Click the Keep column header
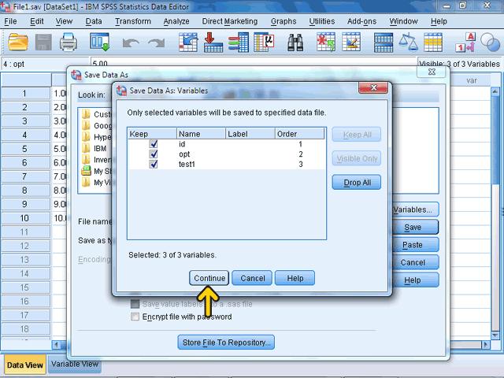Viewport: 504px width, 378px height. tap(152, 134)
